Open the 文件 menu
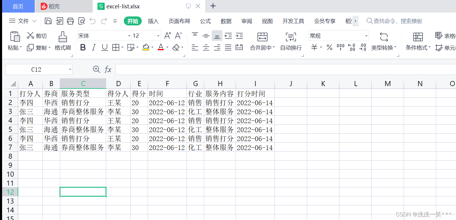This screenshot has width=456, height=220. (x=23, y=21)
